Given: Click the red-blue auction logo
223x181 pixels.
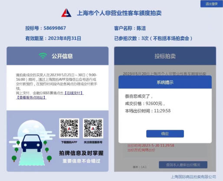Looking at the screenshot, I should click(66, 13).
